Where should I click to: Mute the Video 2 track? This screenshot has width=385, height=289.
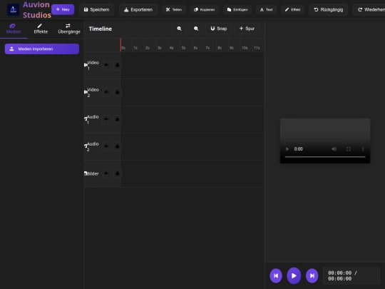coord(106,92)
